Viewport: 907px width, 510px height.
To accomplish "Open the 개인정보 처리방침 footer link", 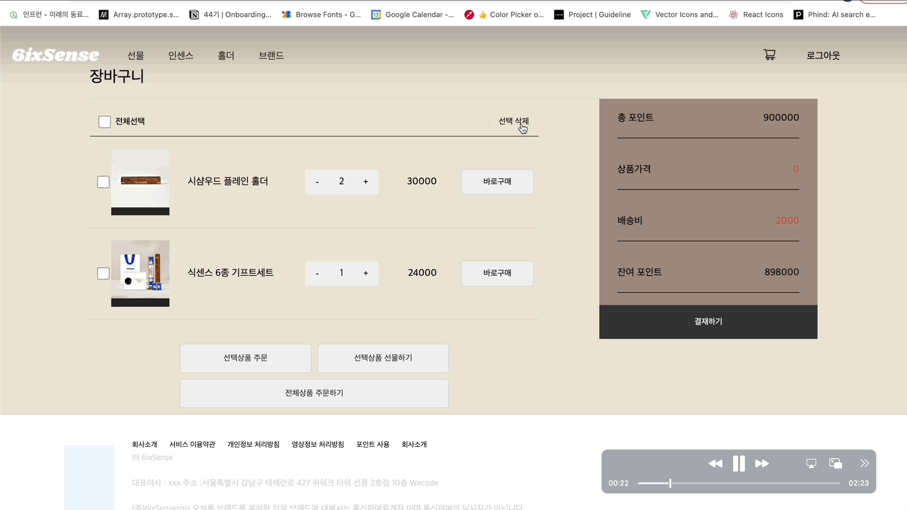I will [x=253, y=444].
